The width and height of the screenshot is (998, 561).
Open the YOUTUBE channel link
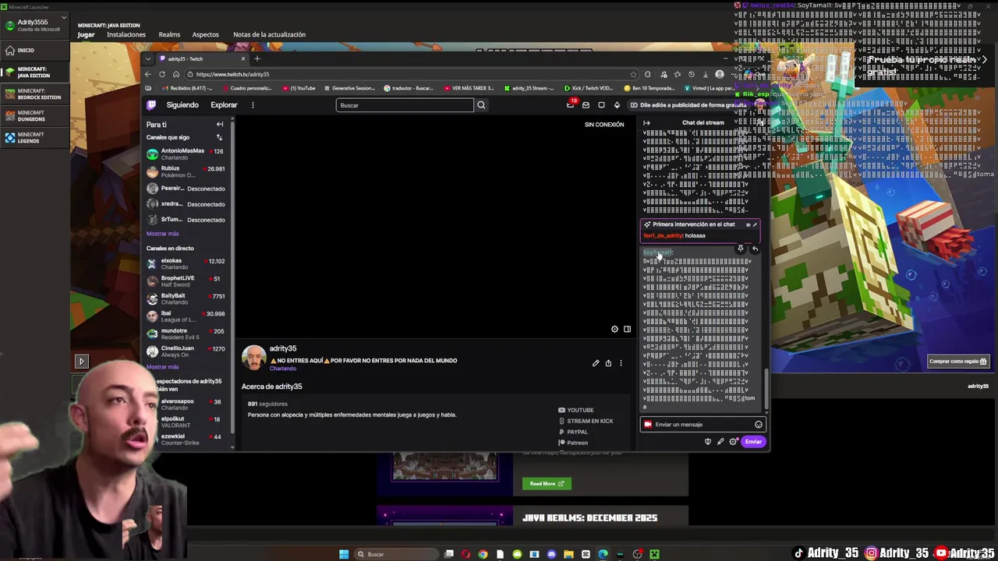576,410
